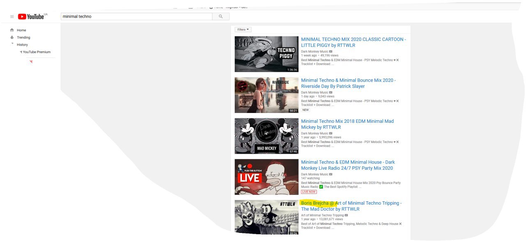This screenshot has width=526, height=242.
Task: Visit Dark Monkey Music channel under Live Radio video
Action: click(315, 174)
